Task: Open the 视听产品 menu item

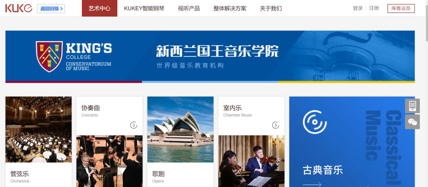Action: (x=189, y=8)
